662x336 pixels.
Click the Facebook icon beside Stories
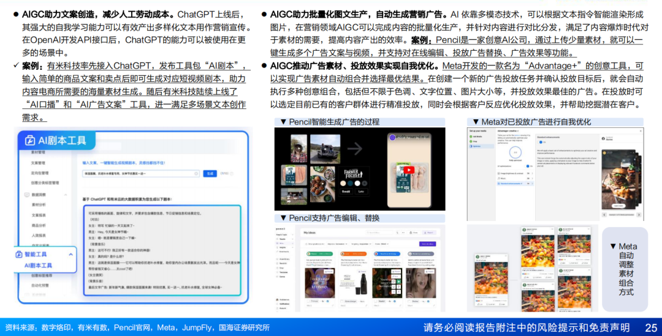pos(603,138)
